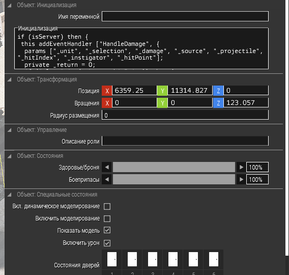Toggle door state icon 2
Screen dimensions: 289x275
(x=132, y=259)
